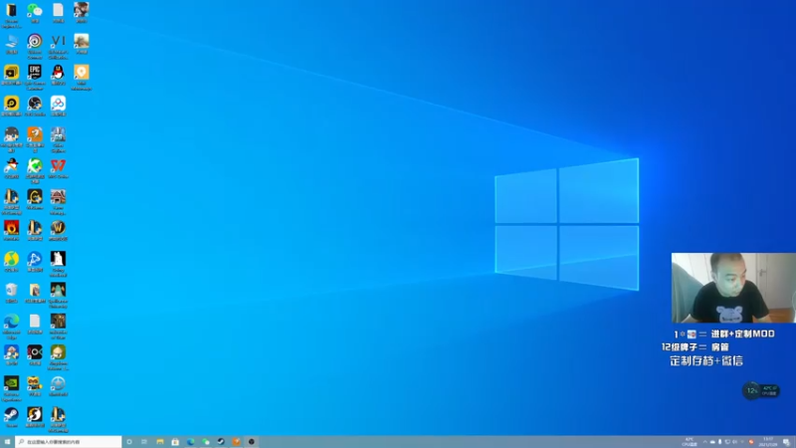Screen dimensions: 796x448
Task: Open Microsoft Store from the taskbar
Action: 175,442
